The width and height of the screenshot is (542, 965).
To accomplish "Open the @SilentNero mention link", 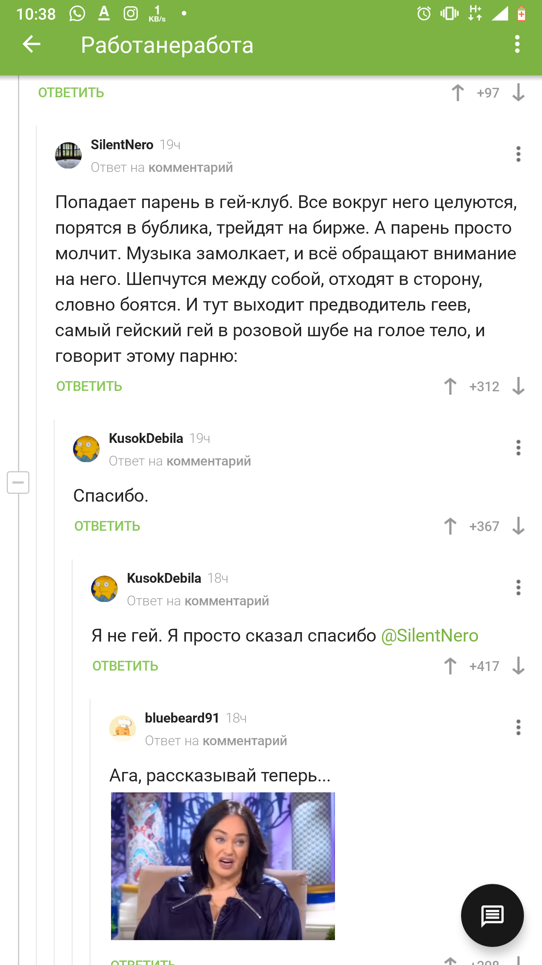I will click(x=429, y=636).
